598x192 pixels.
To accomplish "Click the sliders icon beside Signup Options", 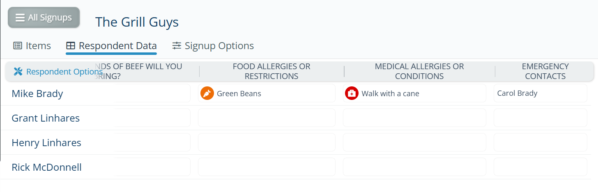I will tap(177, 45).
